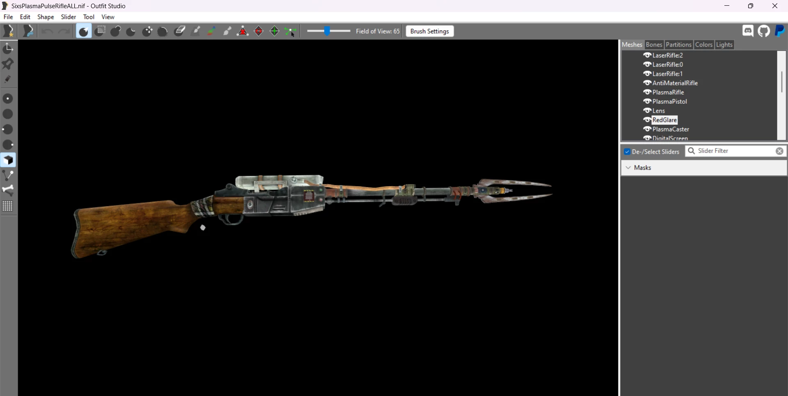Select the Move brush tool
Image resolution: width=788 pixels, height=396 pixels.
(147, 31)
